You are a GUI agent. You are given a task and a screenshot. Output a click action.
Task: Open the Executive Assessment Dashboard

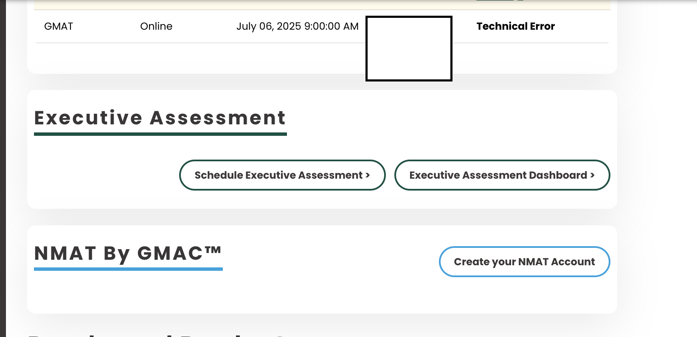[x=502, y=175]
